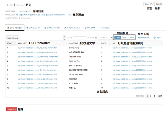Click the Successful crawl status text
This screenshot has width=166, height=113.
pyautogui.click(x=25, y=18)
